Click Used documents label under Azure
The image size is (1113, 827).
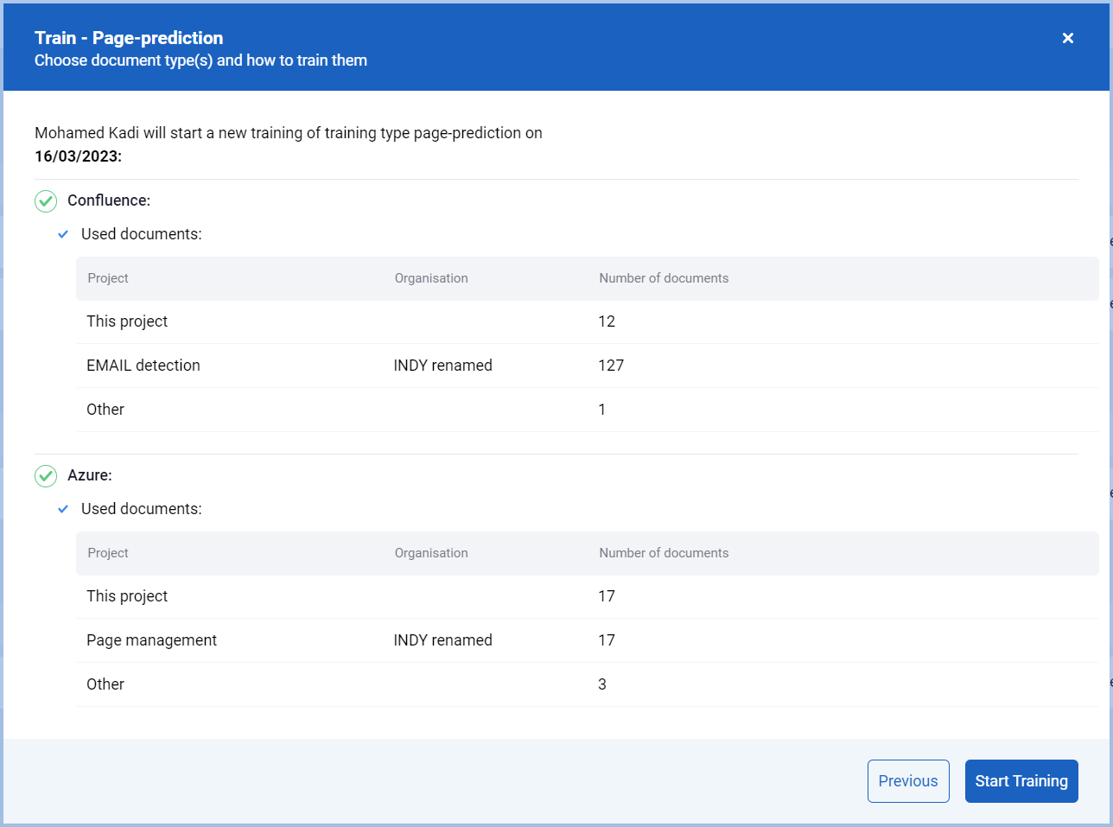[x=142, y=509]
